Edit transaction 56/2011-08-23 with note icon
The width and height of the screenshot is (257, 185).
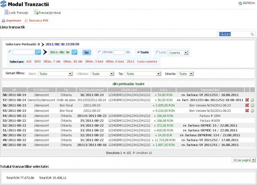(x=252, y=105)
